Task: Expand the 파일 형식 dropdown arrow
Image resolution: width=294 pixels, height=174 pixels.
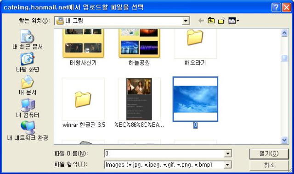Action: point(228,165)
